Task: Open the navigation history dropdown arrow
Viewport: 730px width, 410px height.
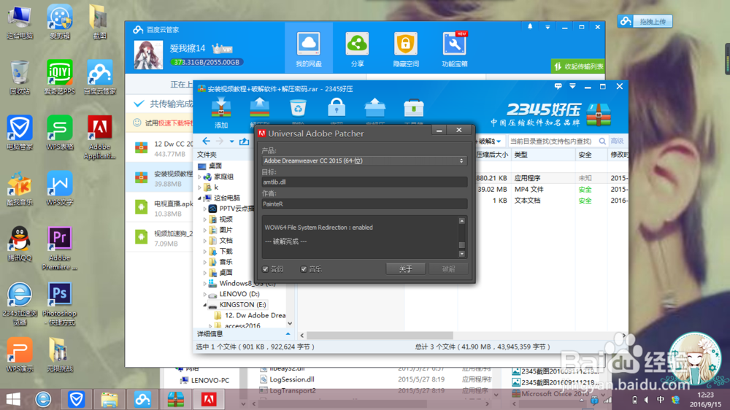Action: [231, 142]
